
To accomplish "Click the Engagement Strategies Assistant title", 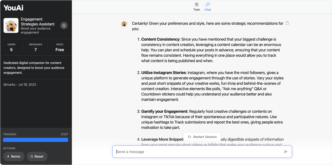I will click(x=37, y=22).
